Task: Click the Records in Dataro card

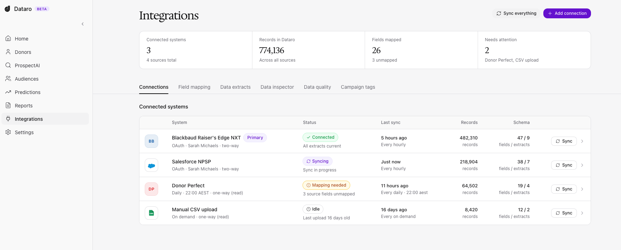Action: click(x=309, y=50)
